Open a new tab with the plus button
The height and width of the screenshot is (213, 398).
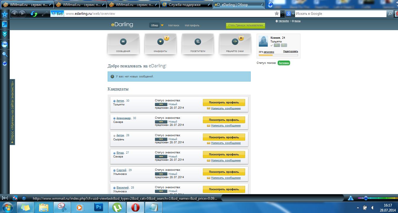270,5
